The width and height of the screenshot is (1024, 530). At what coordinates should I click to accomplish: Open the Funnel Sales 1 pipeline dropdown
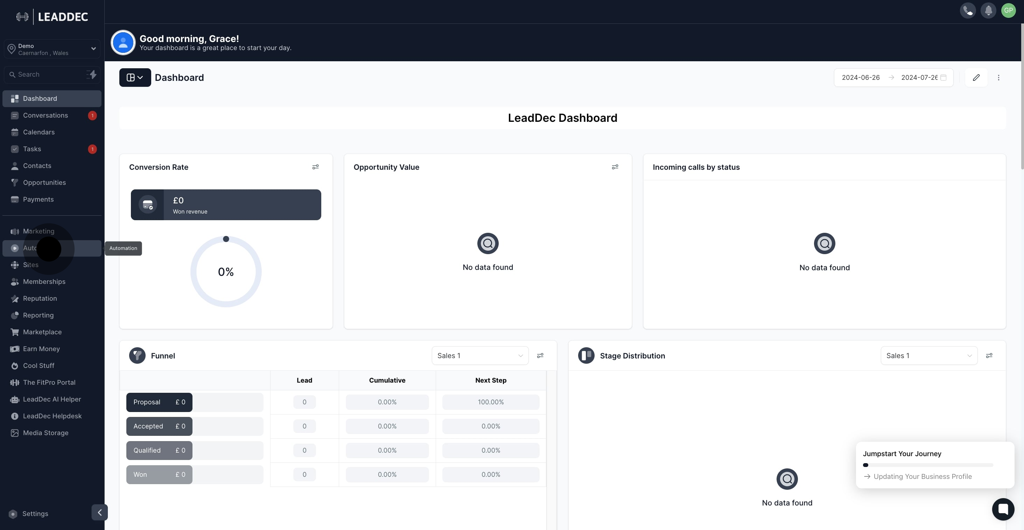tap(480, 355)
